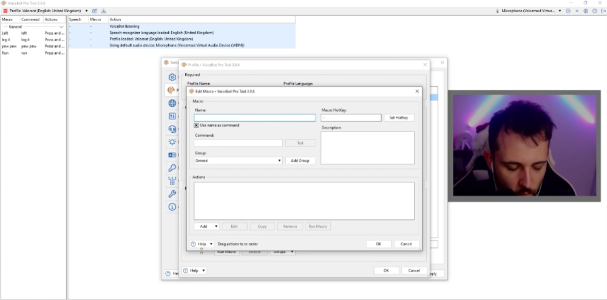Click the info icon in Settings sidebar

coord(172,207)
